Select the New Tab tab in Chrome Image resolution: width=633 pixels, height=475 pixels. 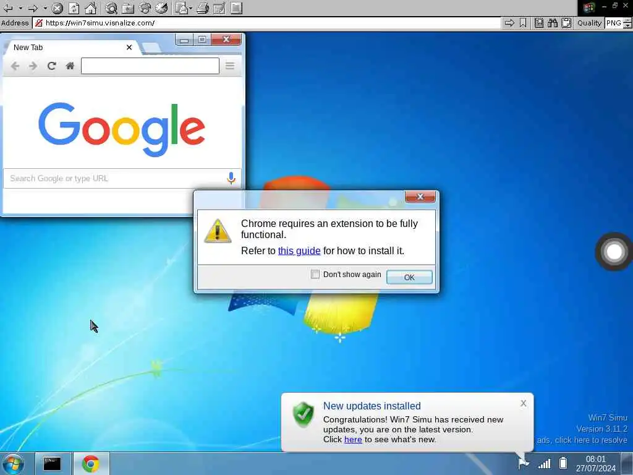pyautogui.click(x=69, y=48)
